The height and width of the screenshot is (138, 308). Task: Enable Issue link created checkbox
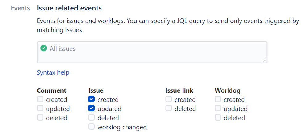coord(169,99)
